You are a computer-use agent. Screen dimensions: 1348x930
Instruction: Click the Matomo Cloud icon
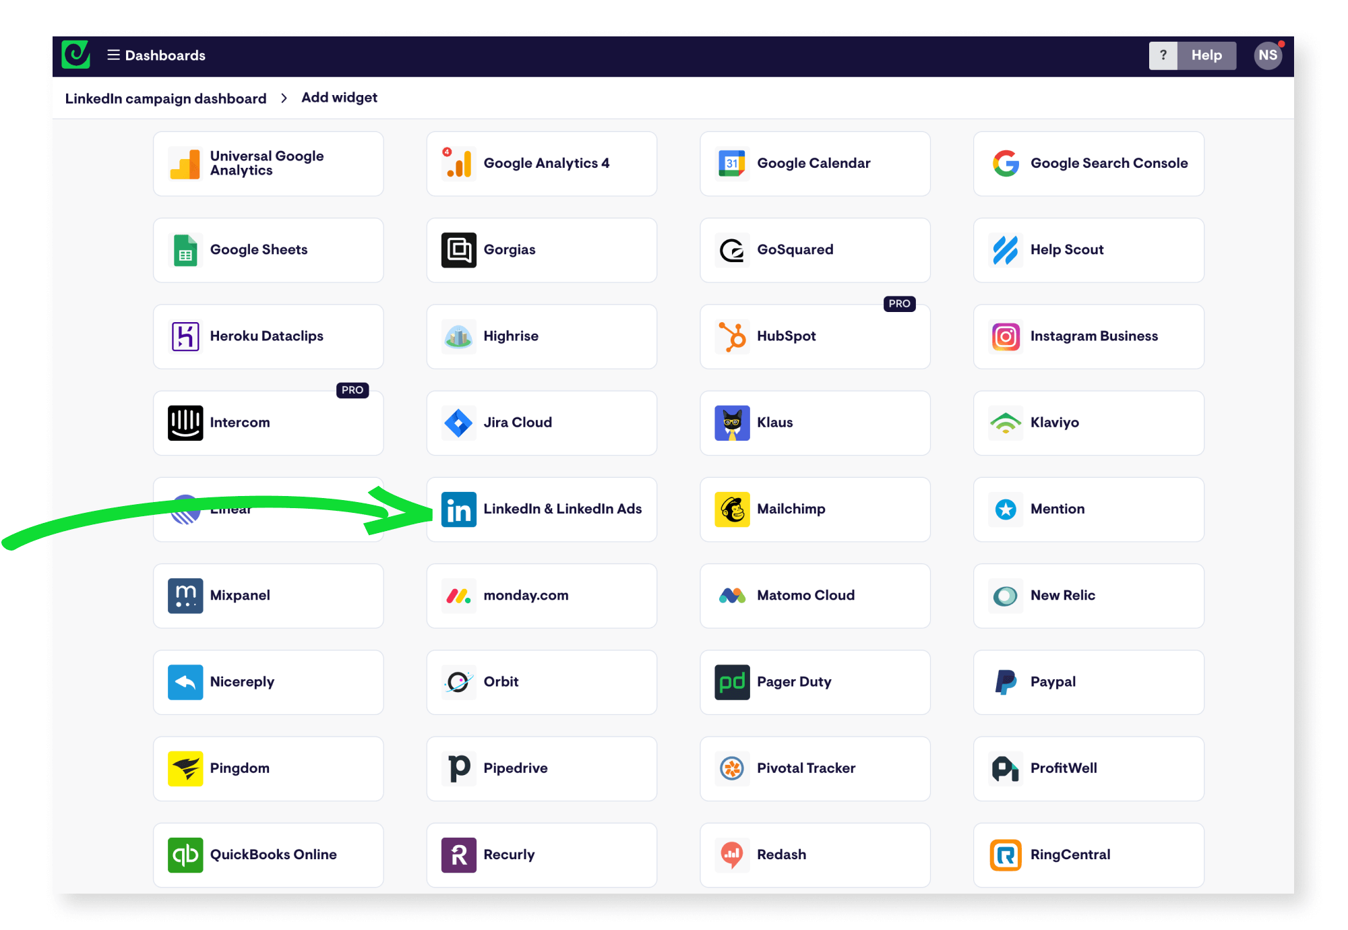click(x=732, y=596)
